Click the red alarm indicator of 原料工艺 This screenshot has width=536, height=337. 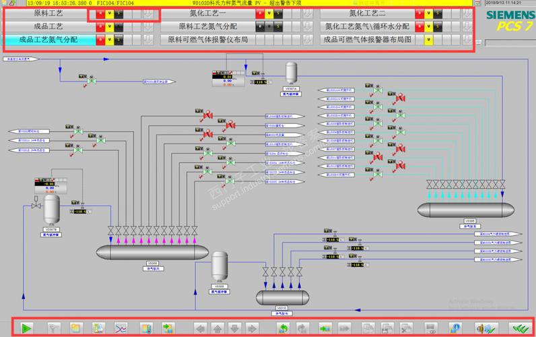[100, 13]
